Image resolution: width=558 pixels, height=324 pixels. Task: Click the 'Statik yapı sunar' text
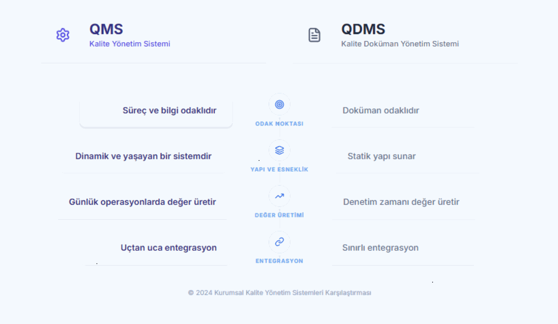[382, 156]
